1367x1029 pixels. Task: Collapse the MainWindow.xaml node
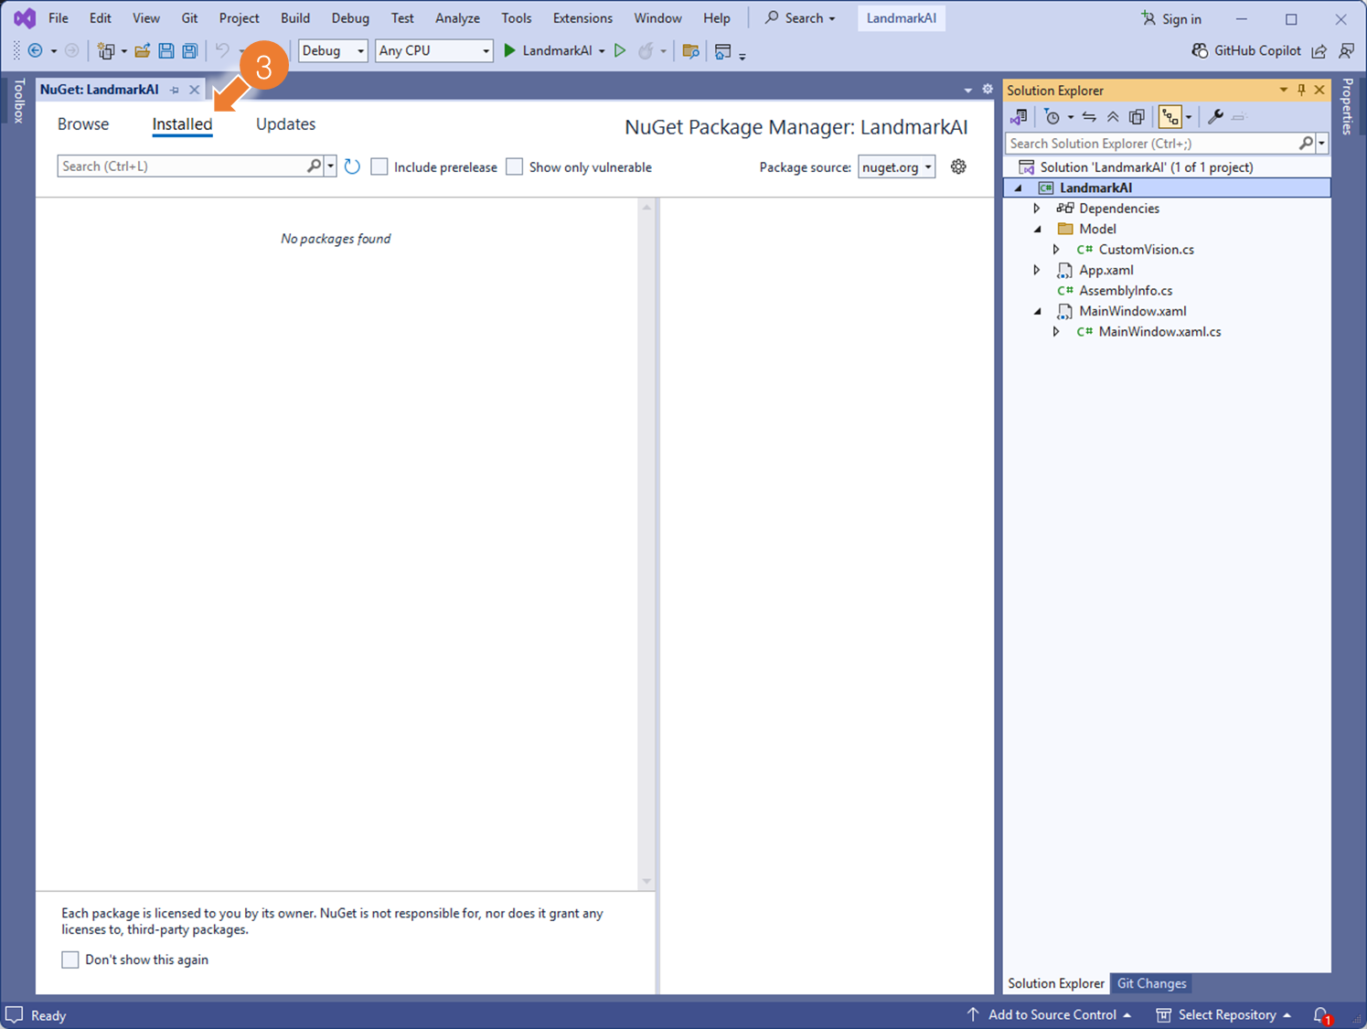click(x=1037, y=312)
